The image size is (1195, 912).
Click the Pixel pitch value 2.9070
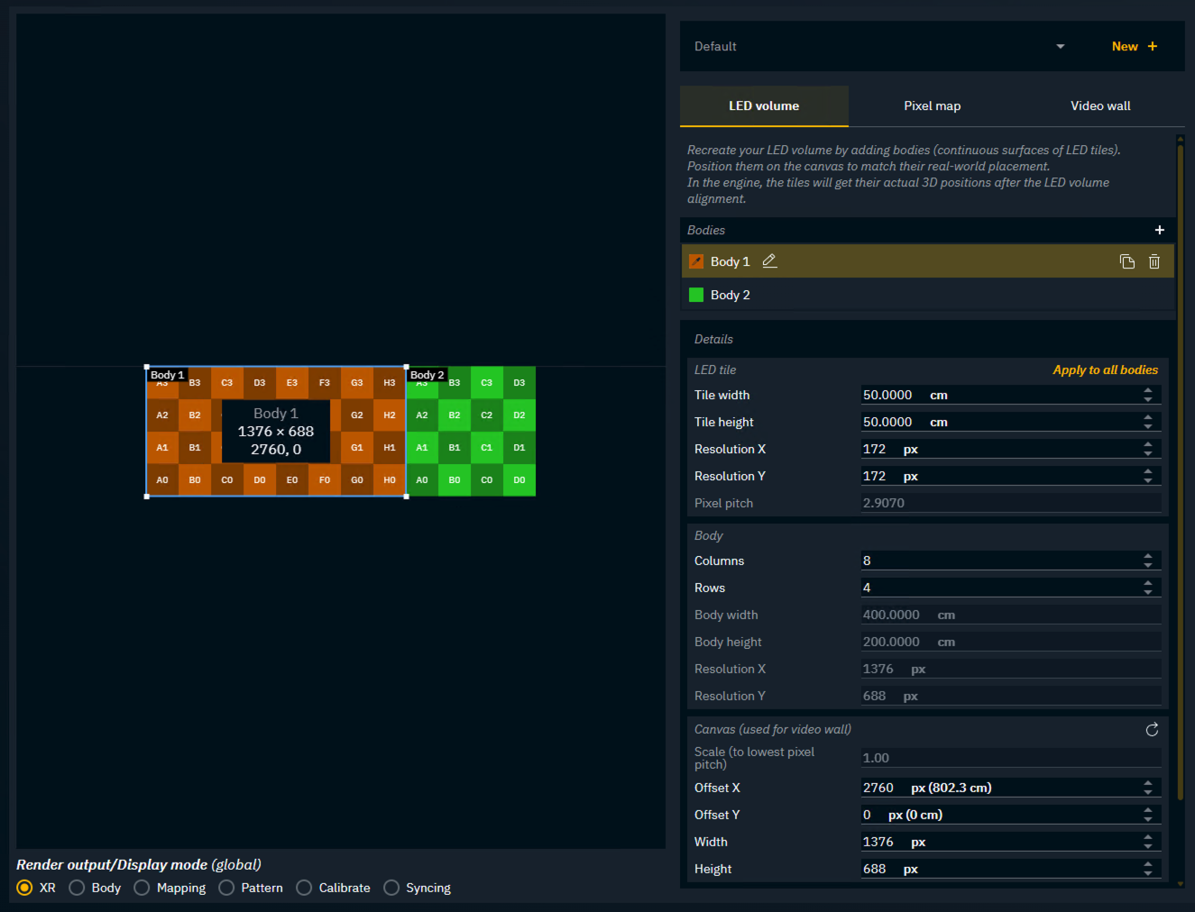884,503
